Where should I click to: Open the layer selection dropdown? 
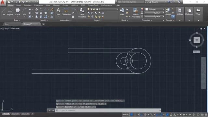[103, 9]
